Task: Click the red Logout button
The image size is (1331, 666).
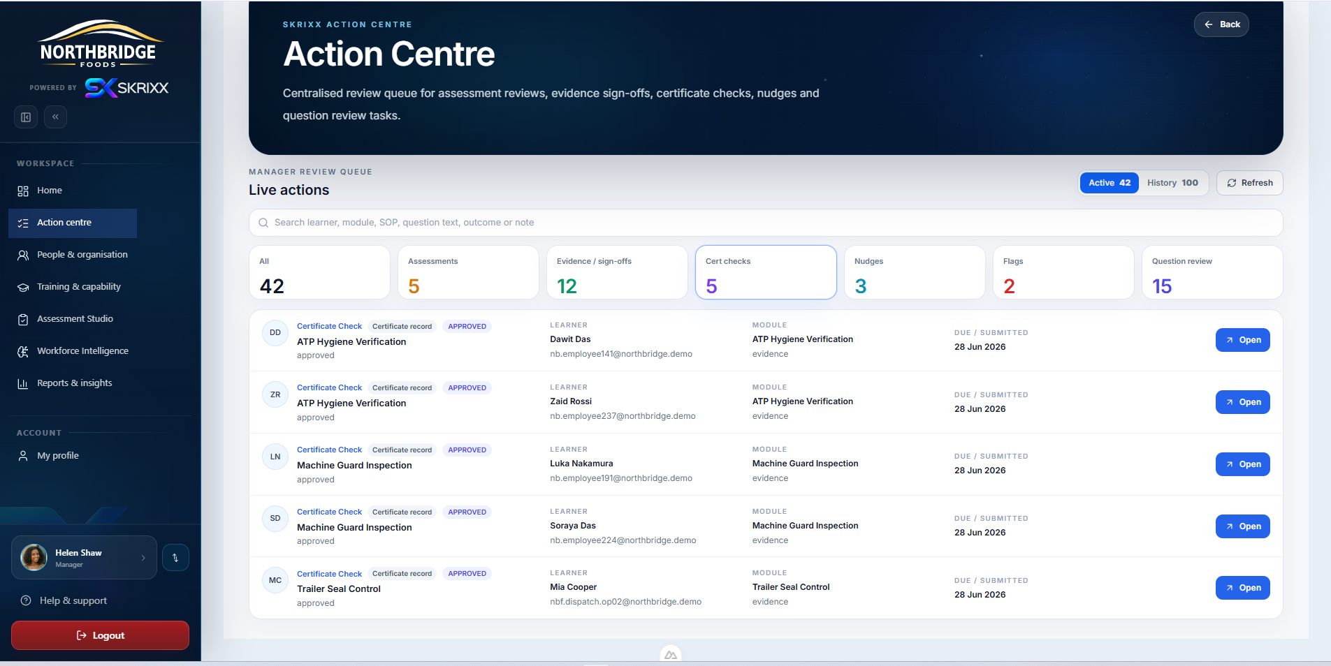Action: click(x=100, y=635)
